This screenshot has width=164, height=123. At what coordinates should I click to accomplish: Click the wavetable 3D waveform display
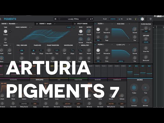pyautogui.click(x=45, y=36)
